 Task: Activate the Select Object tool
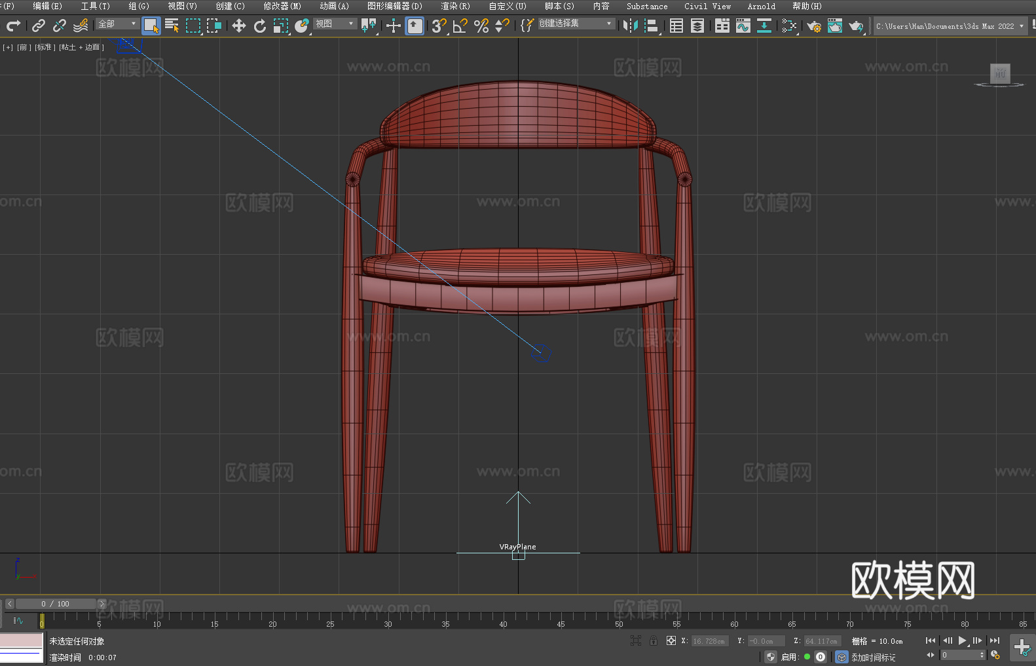pyautogui.click(x=151, y=26)
